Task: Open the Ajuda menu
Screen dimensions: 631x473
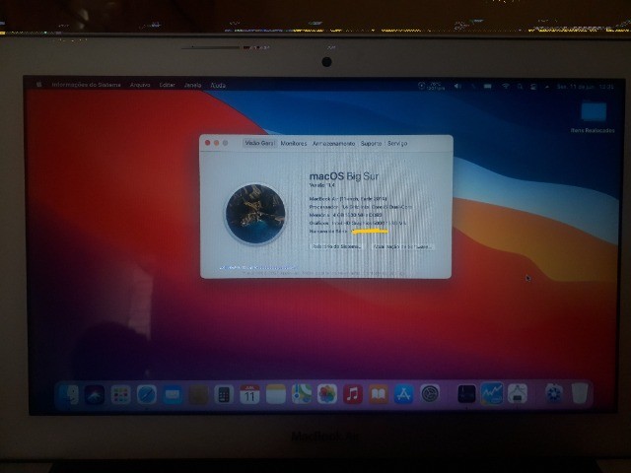Action: pos(218,86)
